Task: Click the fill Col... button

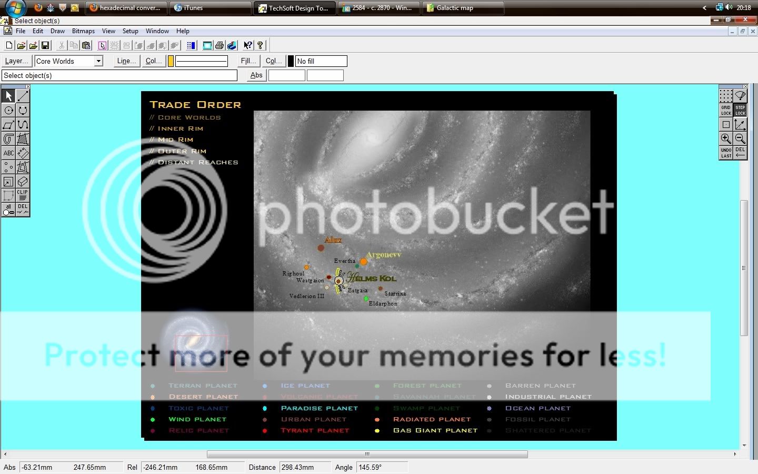Action: (x=274, y=61)
